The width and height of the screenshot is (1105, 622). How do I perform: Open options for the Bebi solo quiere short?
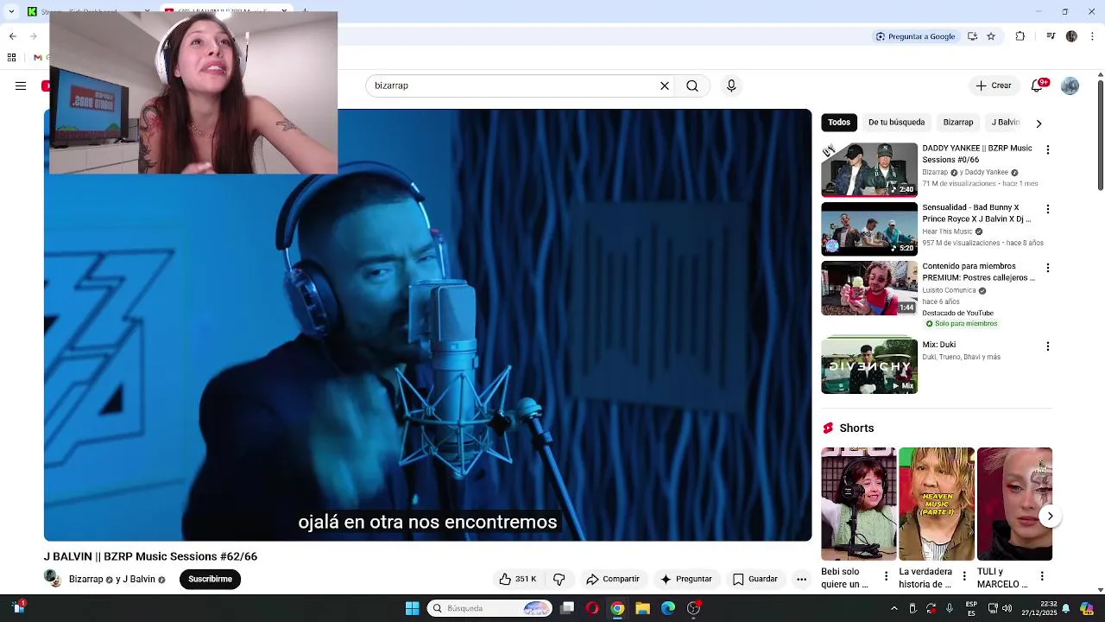point(886,575)
